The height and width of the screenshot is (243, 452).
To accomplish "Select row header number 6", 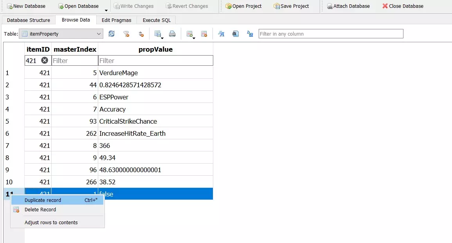I will coord(14,133).
